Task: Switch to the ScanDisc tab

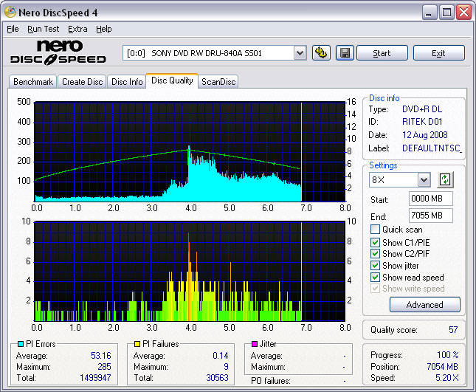Action: pos(218,82)
